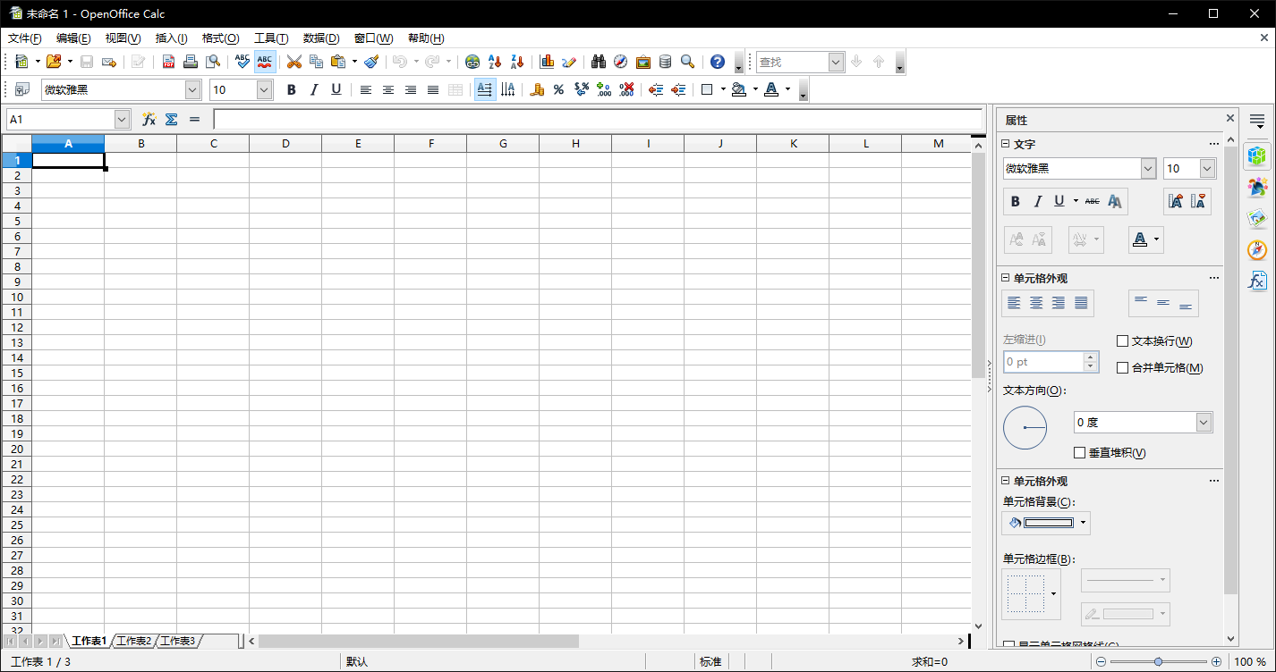
Task: Insert a chart into the spreadsheet
Action: pyautogui.click(x=547, y=62)
